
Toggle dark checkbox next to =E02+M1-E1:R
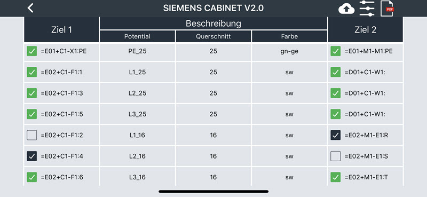[336, 135]
